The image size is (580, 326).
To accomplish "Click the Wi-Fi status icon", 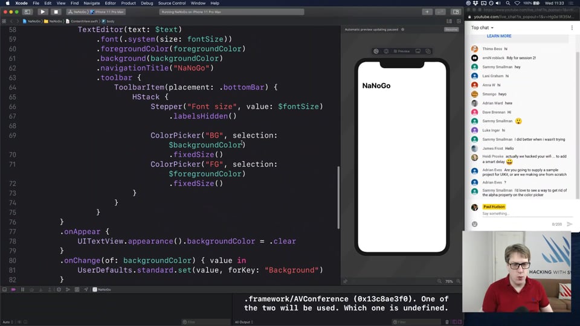I will coord(517,3).
